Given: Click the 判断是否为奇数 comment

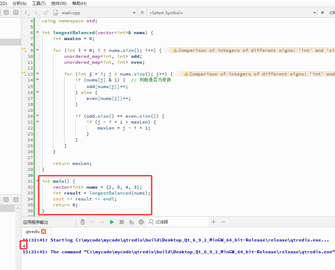Looking at the screenshot, I should 151,80.
